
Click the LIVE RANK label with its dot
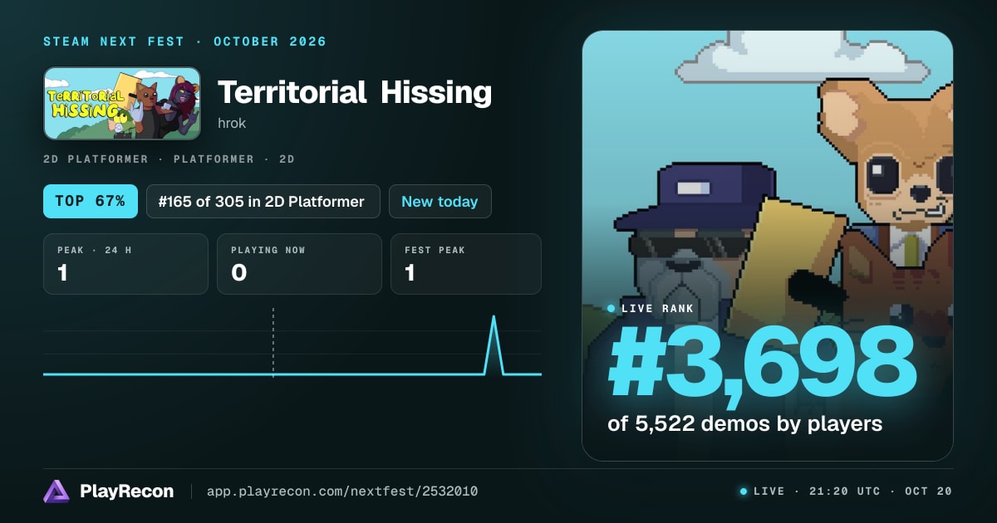click(651, 309)
